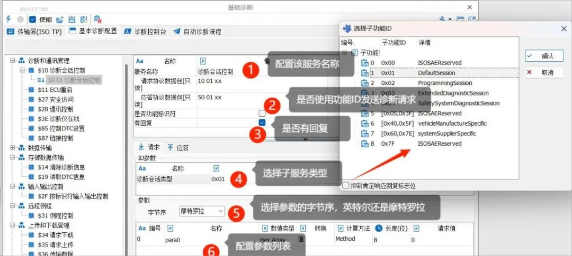Viewport: 572px width, 256px height.
Task: Click the save disk icon in toolbar
Action: coord(72,20)
